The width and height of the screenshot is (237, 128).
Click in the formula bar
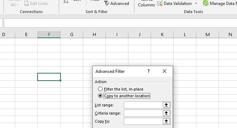(120, 23)
